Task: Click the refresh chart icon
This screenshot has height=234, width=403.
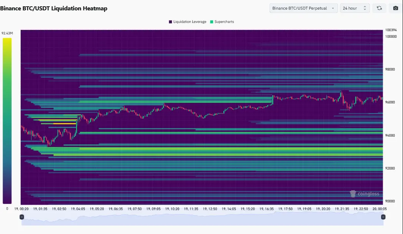Action: tap(379, 8)
